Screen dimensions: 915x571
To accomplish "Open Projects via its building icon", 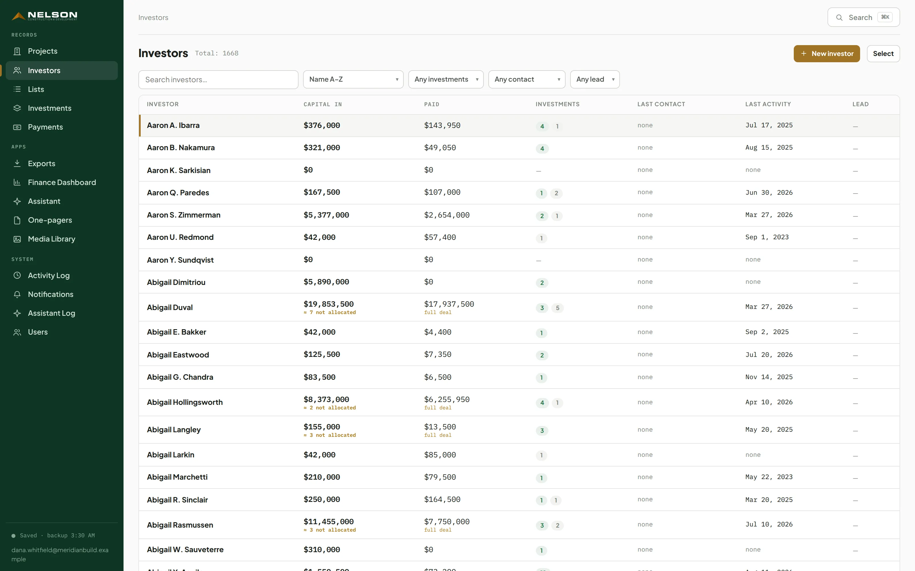I will [17, 51].
